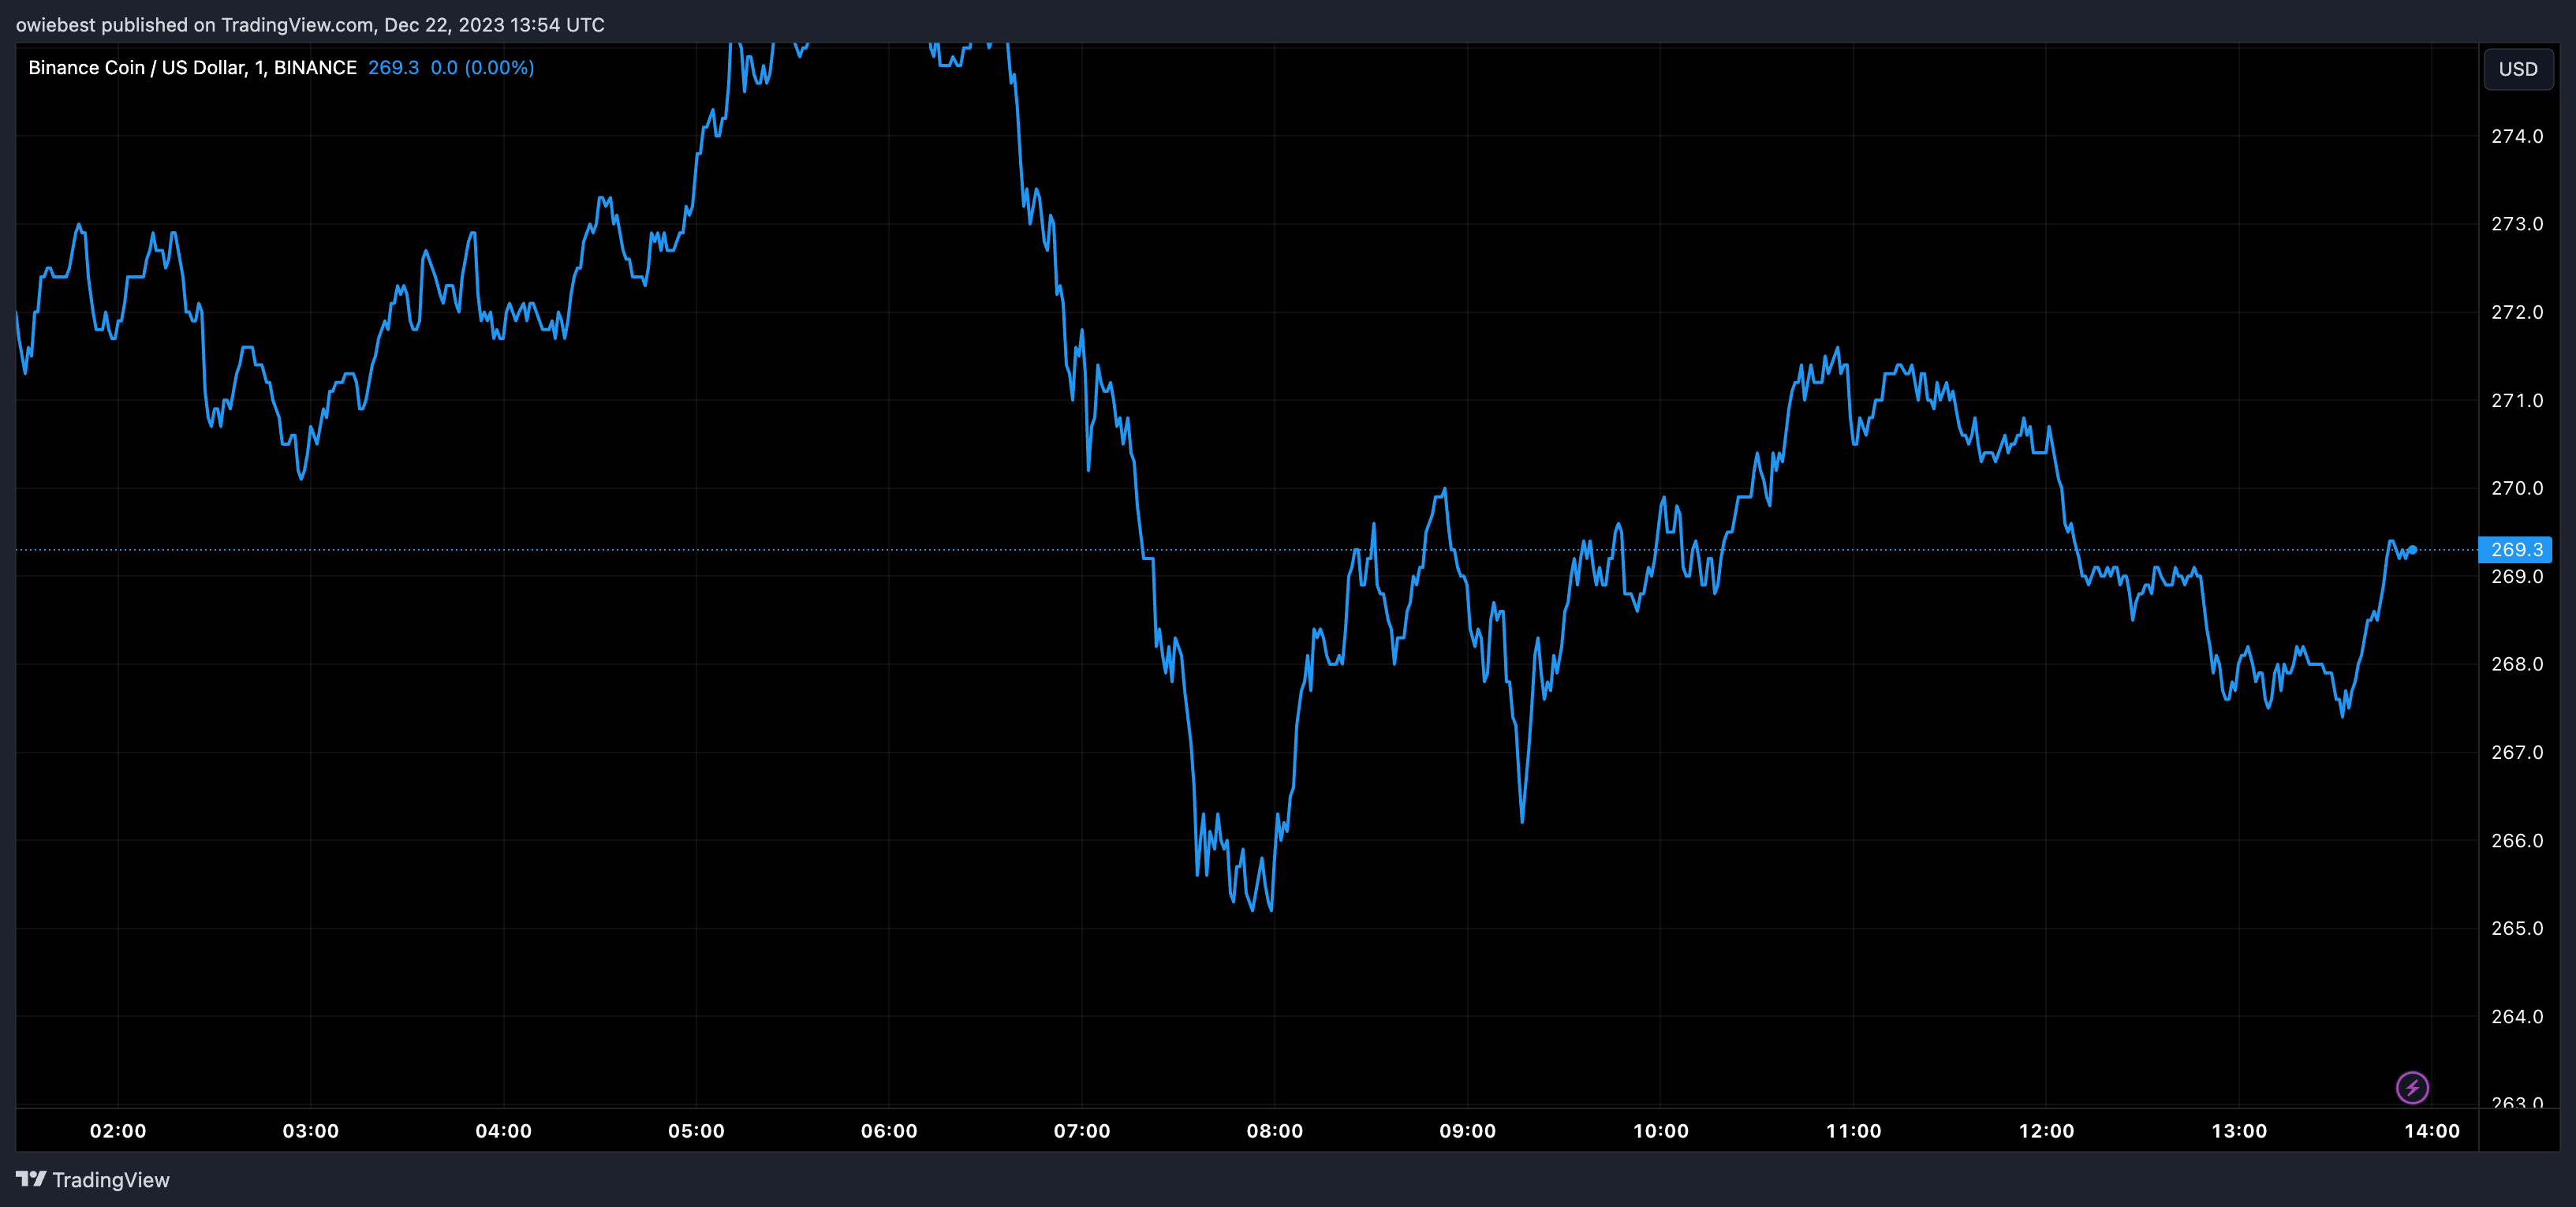
Task: Click the last price dot on line
Action: point(2413,549)
